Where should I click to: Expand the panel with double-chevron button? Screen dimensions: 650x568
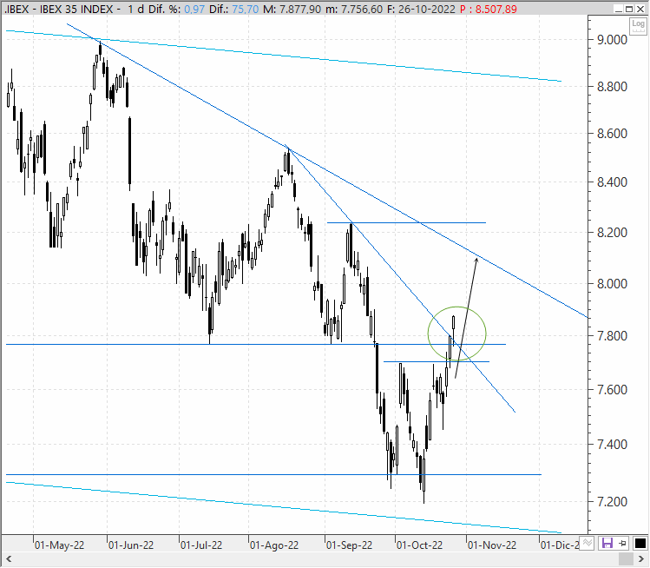coord(587,543)
